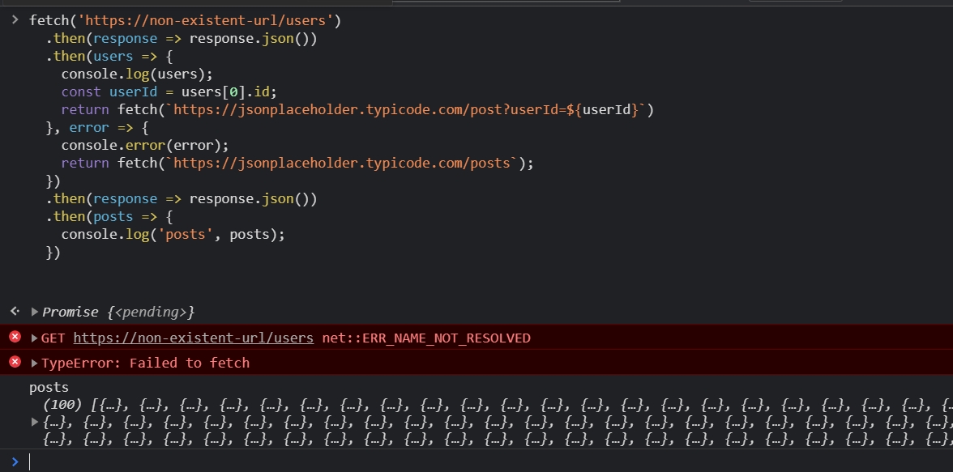Click the 'posts' log label
The height and width of the screenshot is (472, 953).
(x=49, y=388)
